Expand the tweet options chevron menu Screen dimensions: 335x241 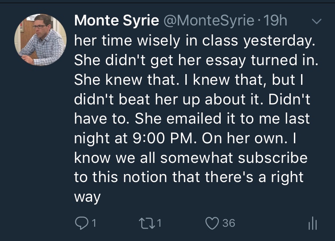[315, 21]
